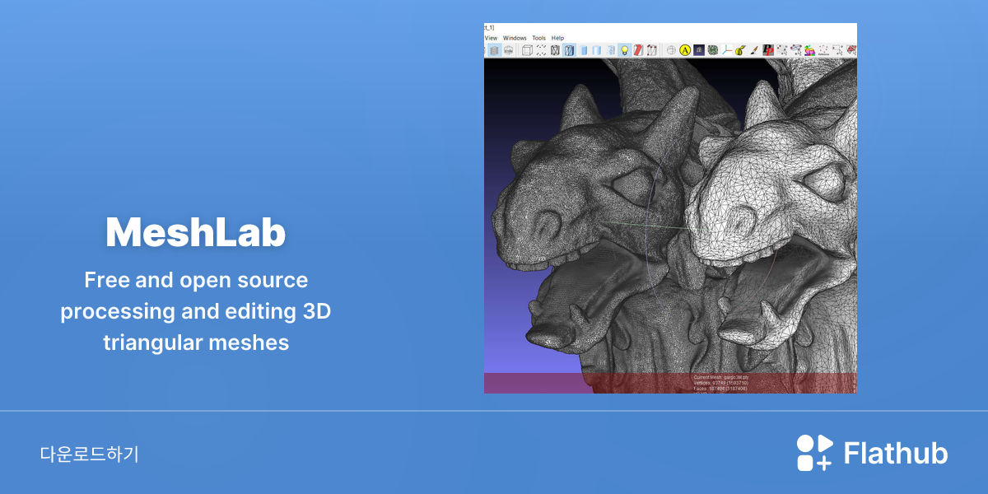Toggle bounding box render mode
Screen dimensions: 988x494
point(527,50)
